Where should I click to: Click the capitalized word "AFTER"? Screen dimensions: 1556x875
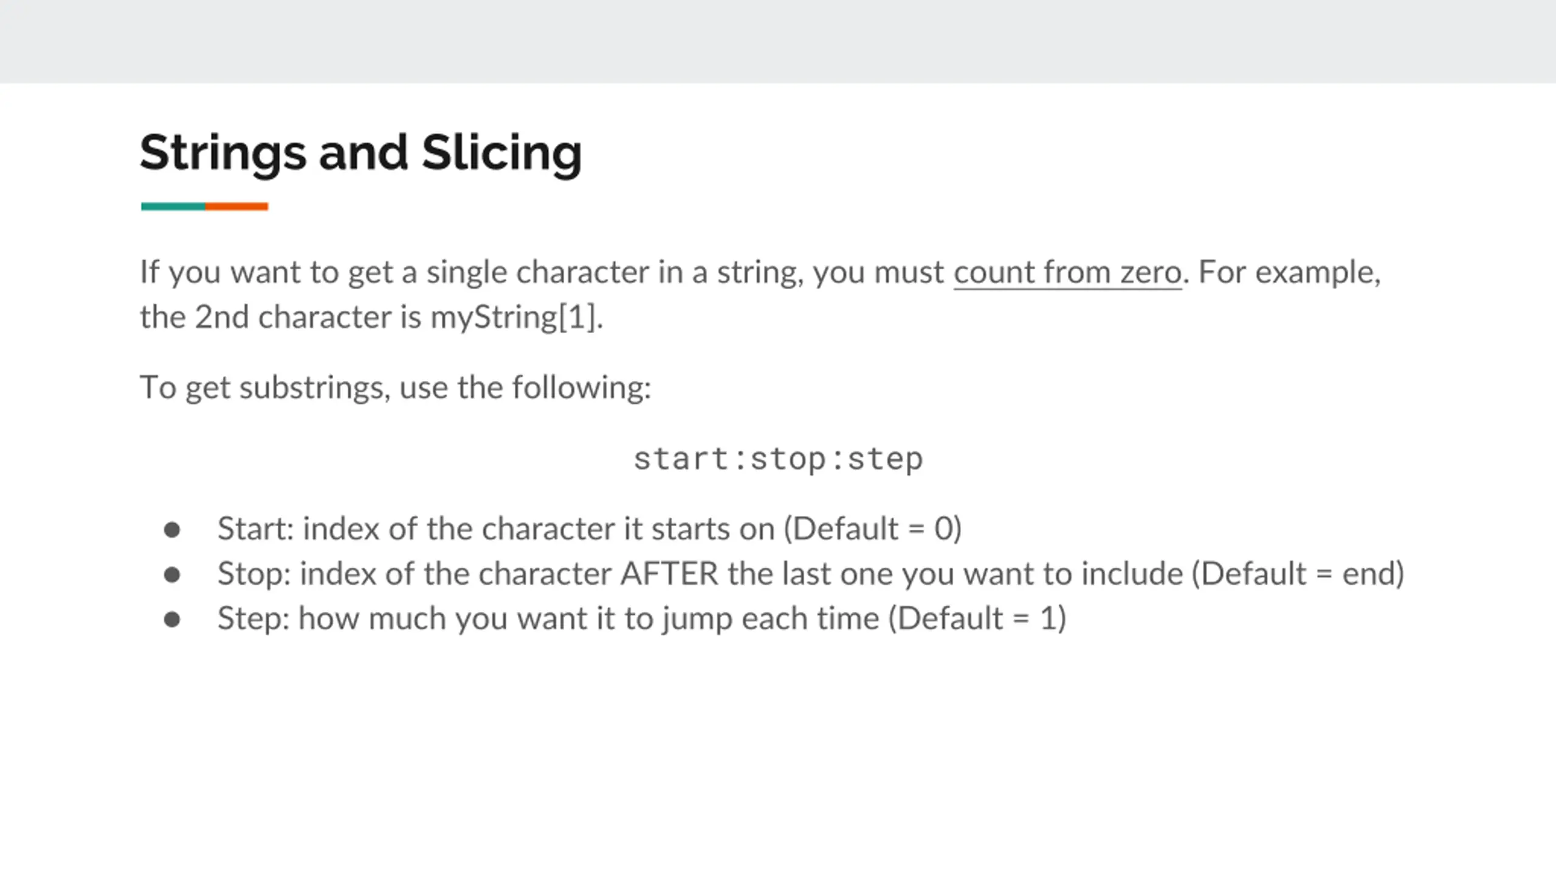click(669, 574)
